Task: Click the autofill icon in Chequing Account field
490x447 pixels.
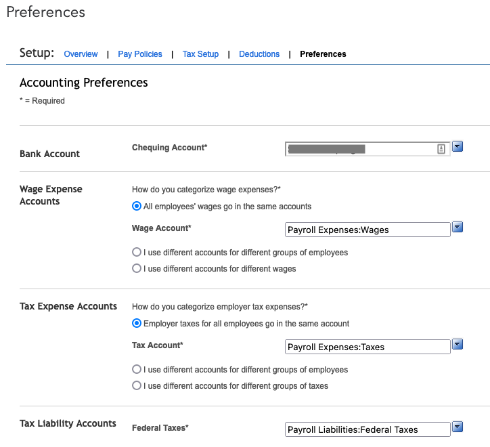Action: click(441, 149)
